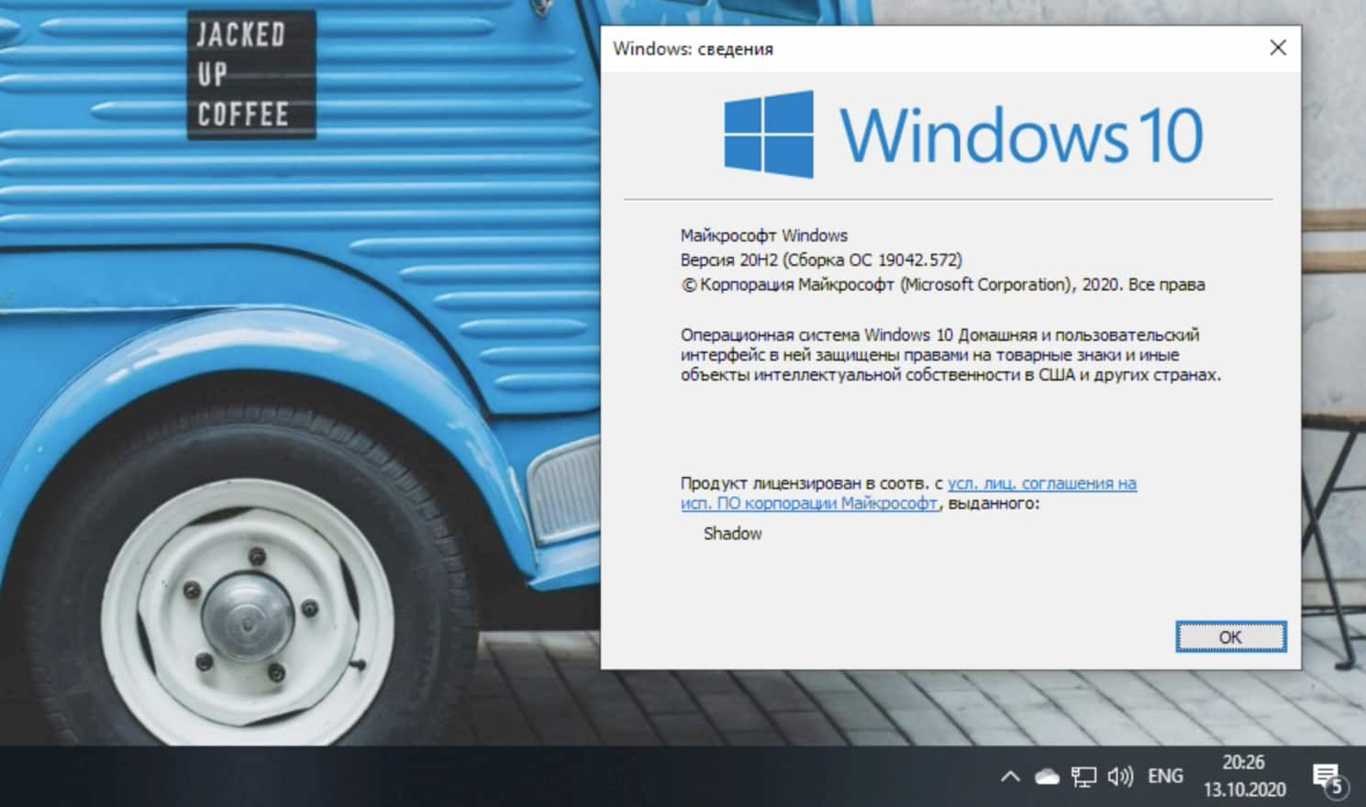Click the van wheel hubcap on desktop
The image size is (1366, 807).
(x=247, y=613)
